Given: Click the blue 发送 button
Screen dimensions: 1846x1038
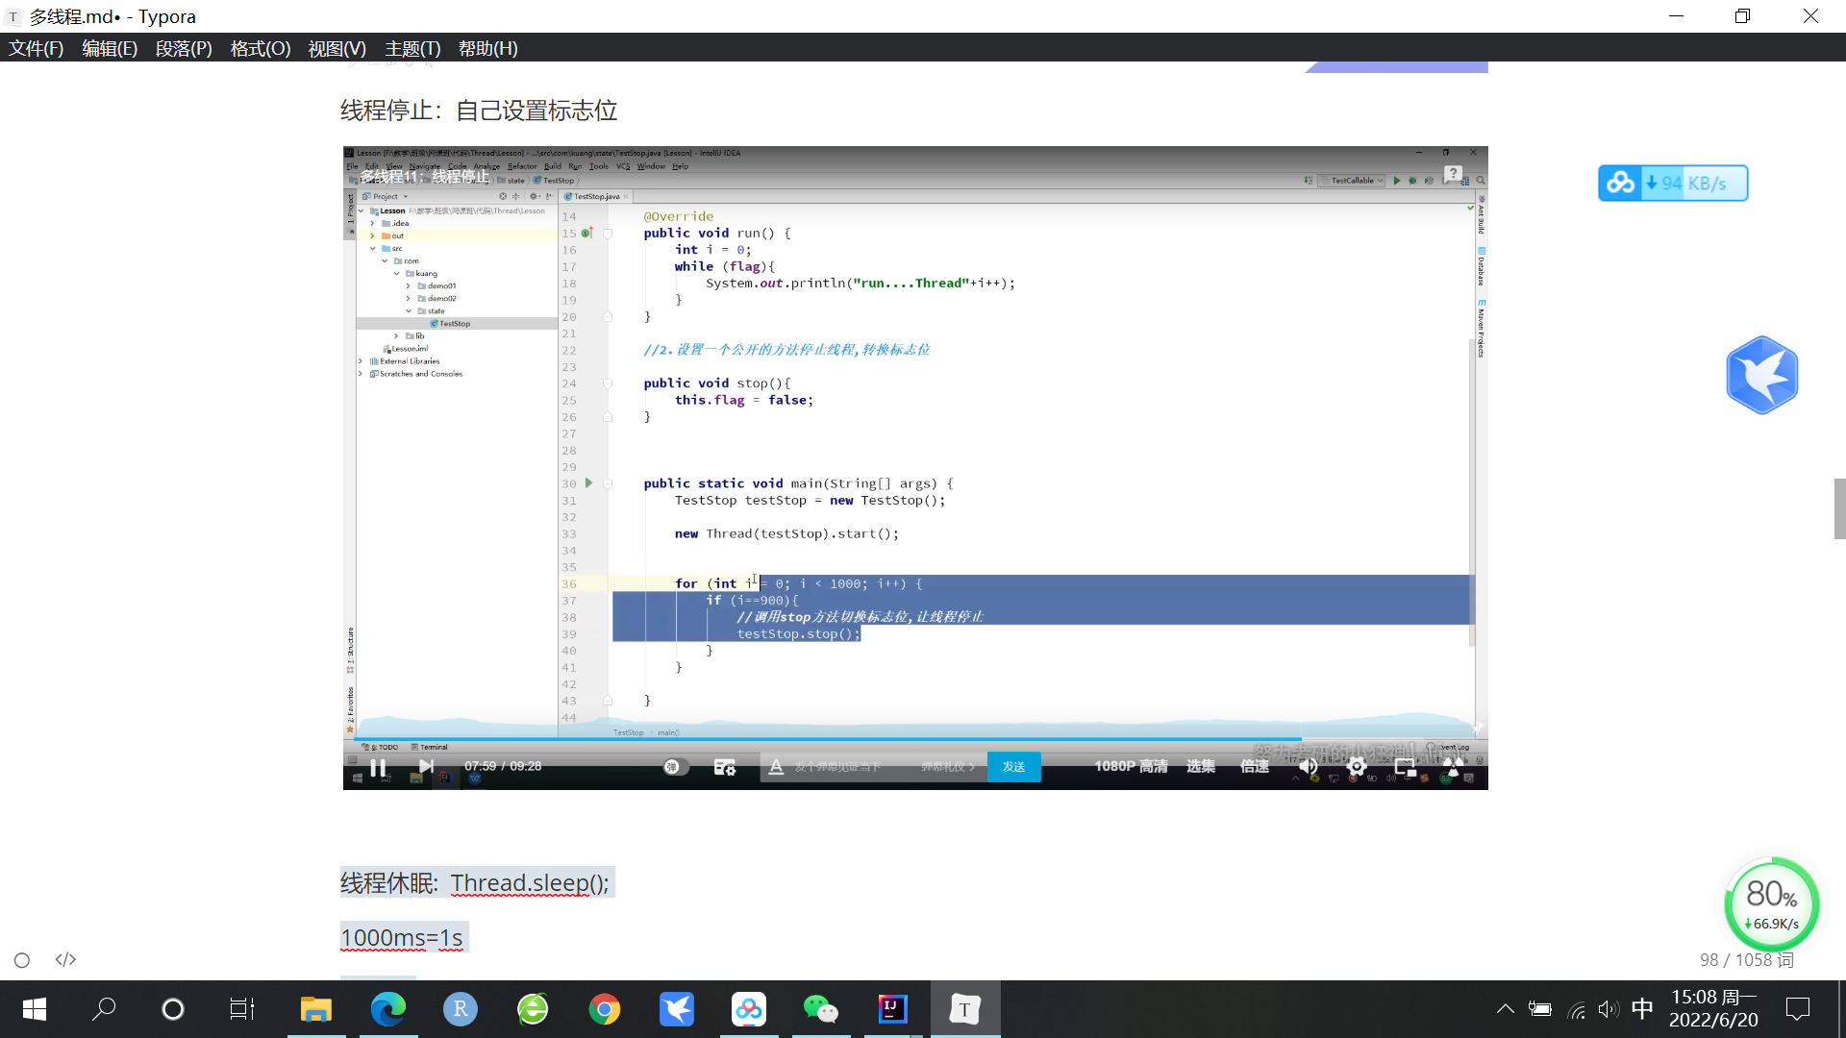Looking at the screenshot, I should click(1013, 767).
